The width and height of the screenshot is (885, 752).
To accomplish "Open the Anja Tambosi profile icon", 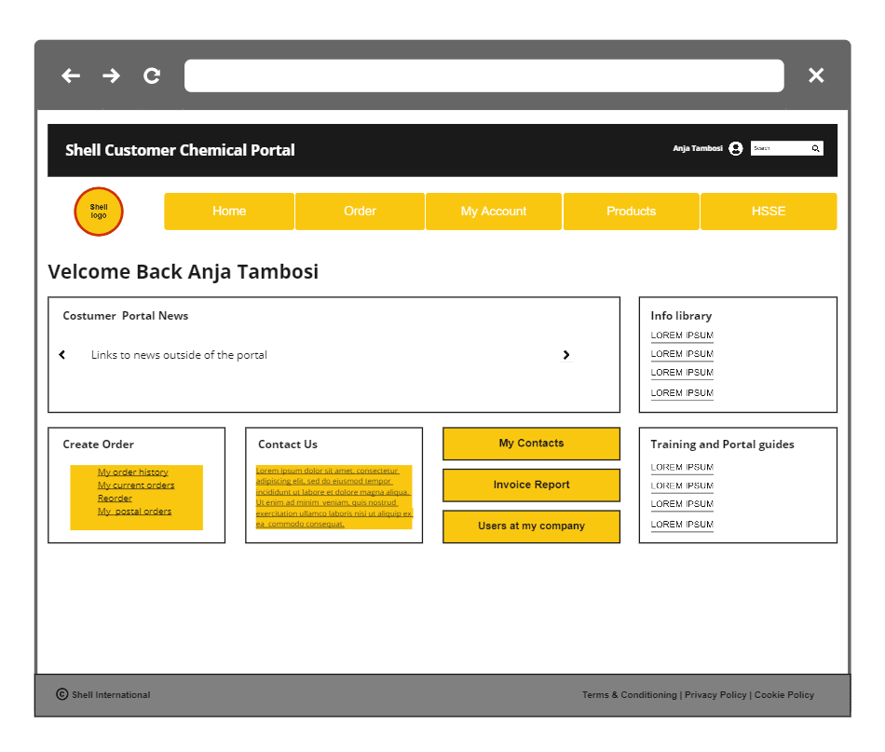I will click(x=736, y=148).
